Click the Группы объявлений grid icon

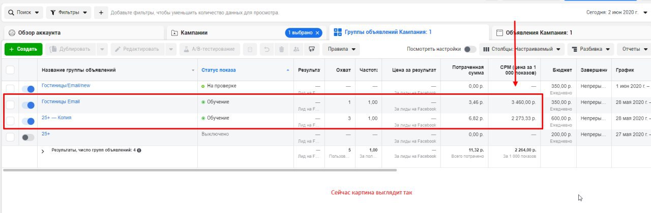pos(338,32)
